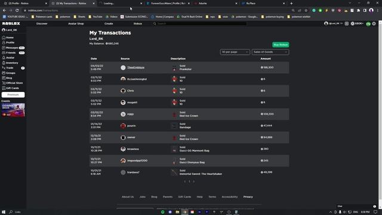The height and width of the screenshot is (215, 382).
Task: Open the Accessibility footer link
Action: (229, 196)
